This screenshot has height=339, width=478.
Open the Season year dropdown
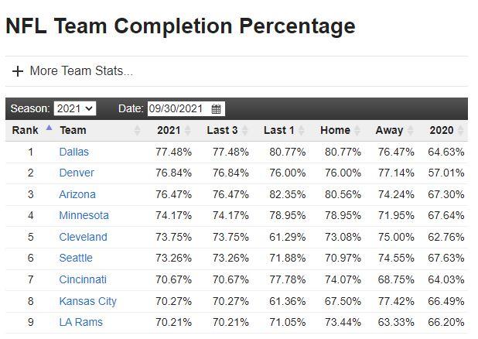[x=75, y=109]
